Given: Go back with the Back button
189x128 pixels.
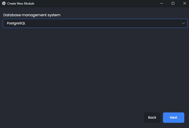Looking at the screenshot, I should (x=152, y=118).
